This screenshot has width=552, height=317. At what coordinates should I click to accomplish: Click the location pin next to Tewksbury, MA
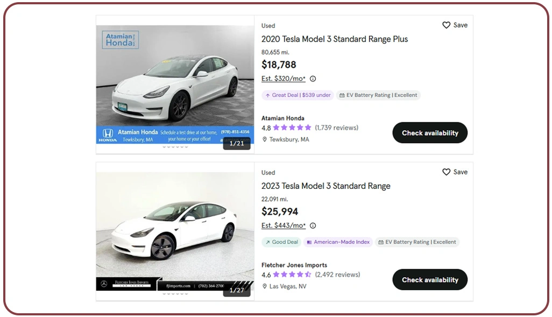[x=265, y=139]
